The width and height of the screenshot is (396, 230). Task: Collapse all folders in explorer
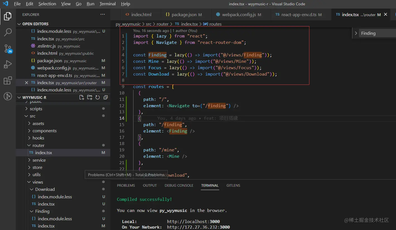click(106, 97)
